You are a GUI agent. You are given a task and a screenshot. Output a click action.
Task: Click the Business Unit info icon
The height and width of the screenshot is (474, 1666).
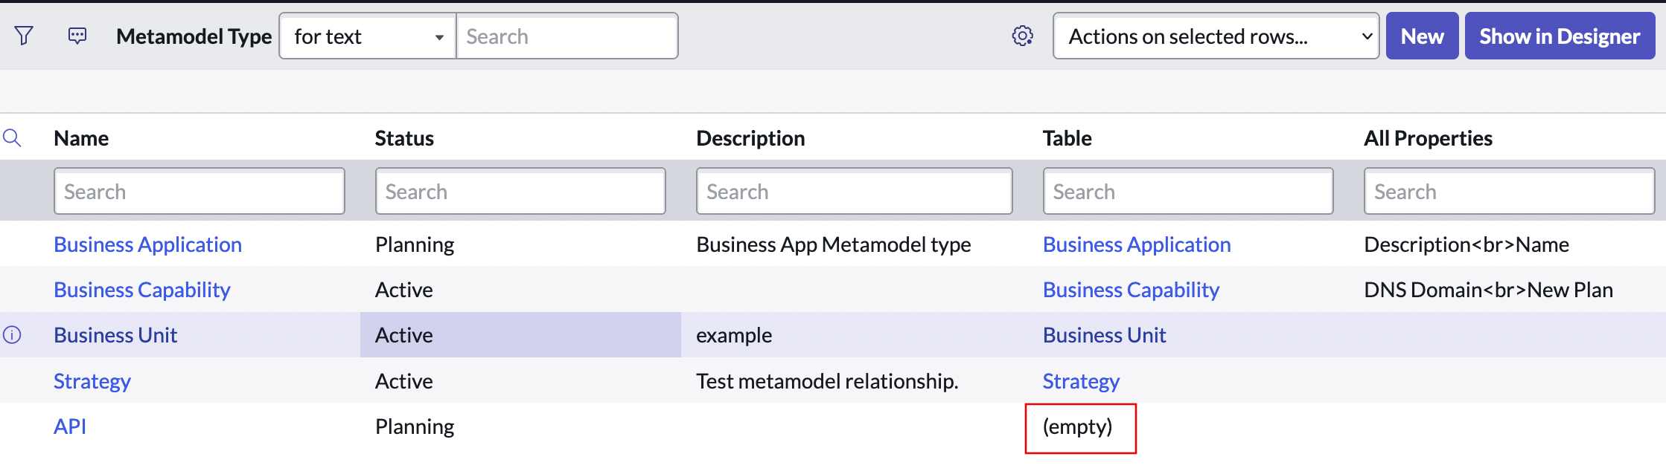[x=12, y=335]
